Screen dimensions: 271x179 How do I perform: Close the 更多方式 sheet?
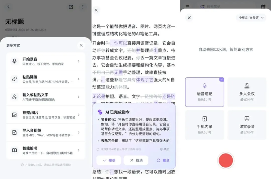coord(81,45)
